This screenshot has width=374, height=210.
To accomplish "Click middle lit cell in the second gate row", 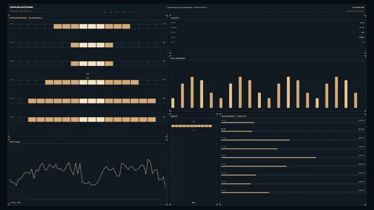I will click(x=92, y=45).
